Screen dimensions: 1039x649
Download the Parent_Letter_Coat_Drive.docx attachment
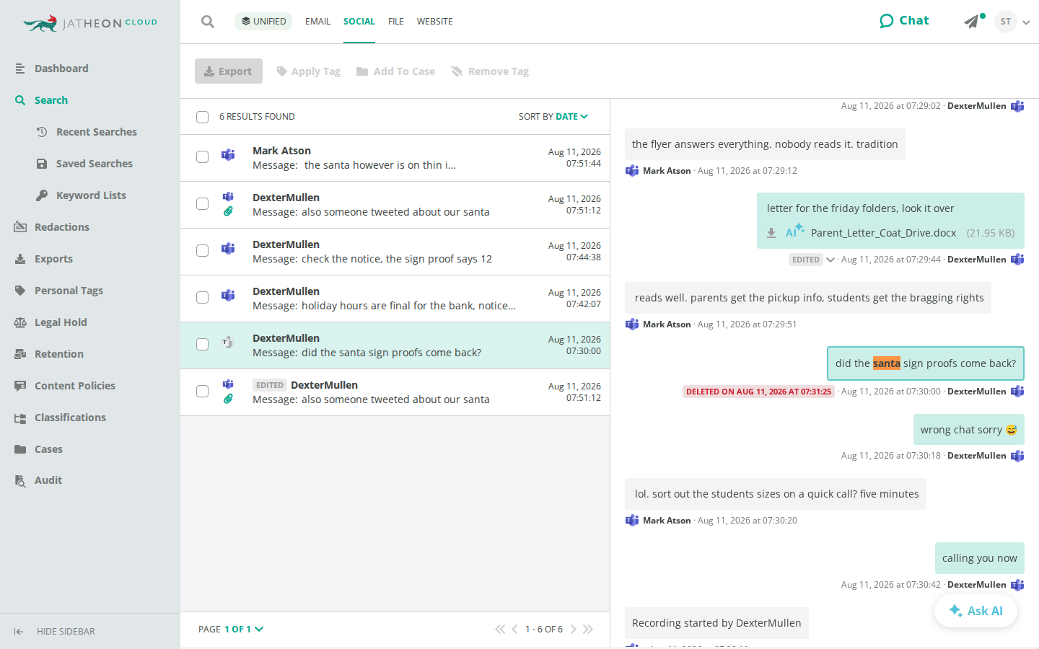[771, 233]
